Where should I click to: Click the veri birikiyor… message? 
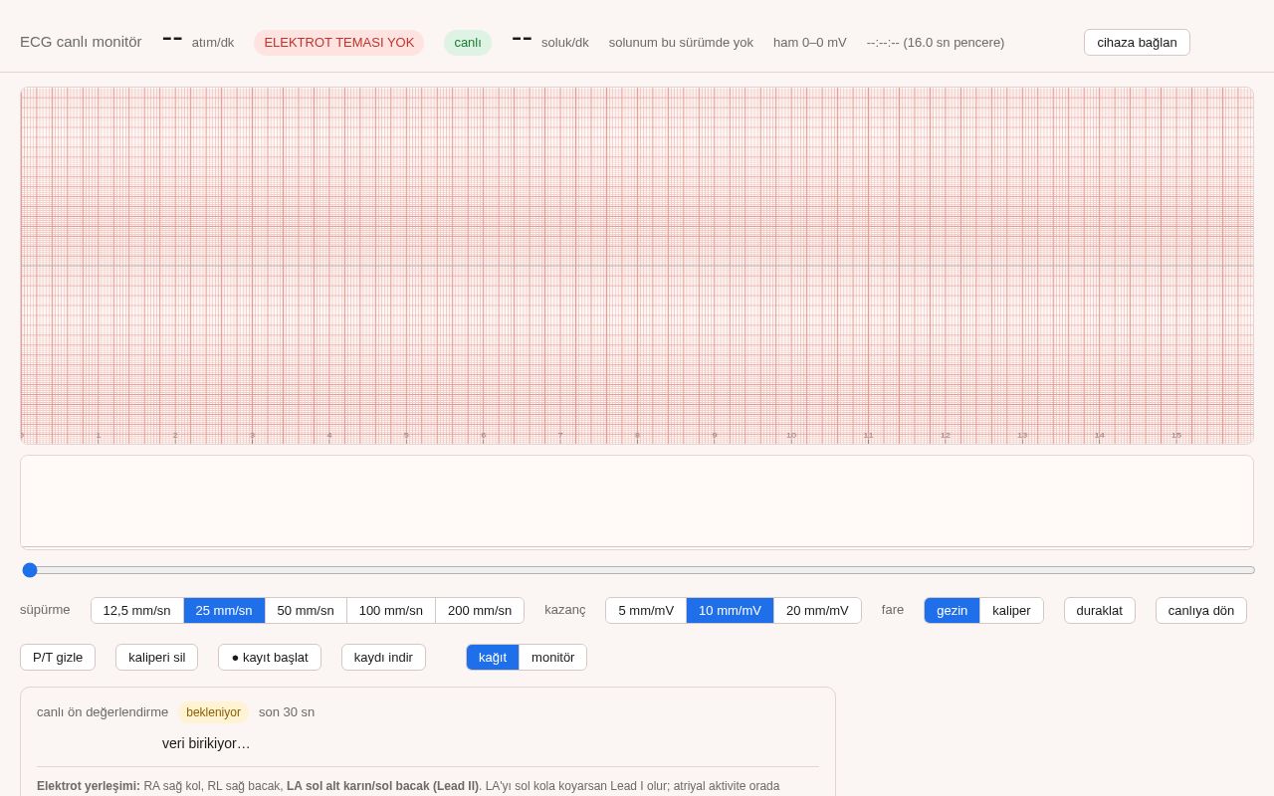[x=206, y=743]
